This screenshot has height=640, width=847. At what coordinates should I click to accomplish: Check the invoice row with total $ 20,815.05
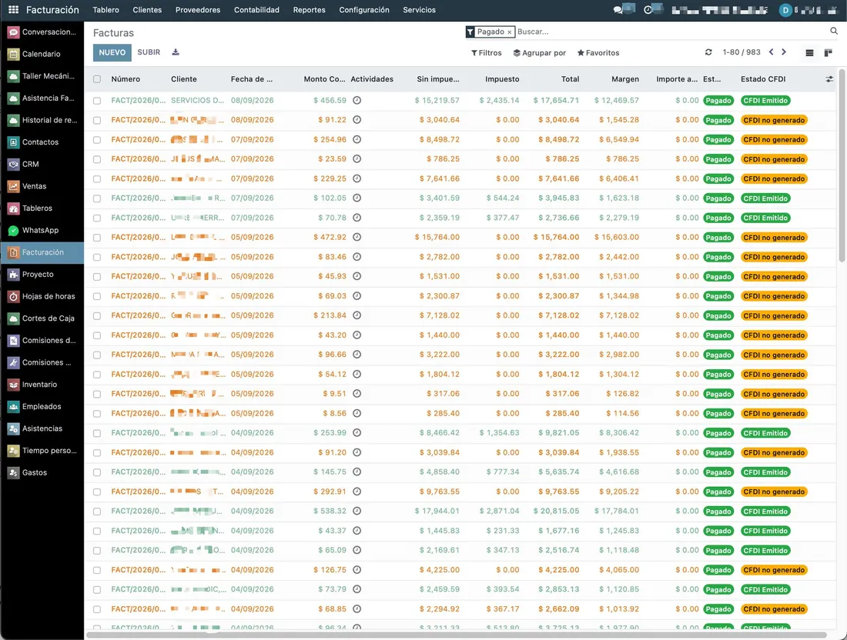pos(97,512)
